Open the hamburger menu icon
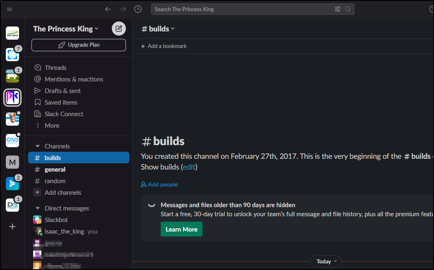Image resolution: width=434 pixels, height=270 pixels. coord(10,9)
